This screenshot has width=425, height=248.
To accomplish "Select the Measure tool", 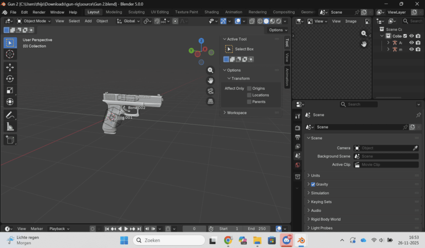I will click(x=10, y=126).
